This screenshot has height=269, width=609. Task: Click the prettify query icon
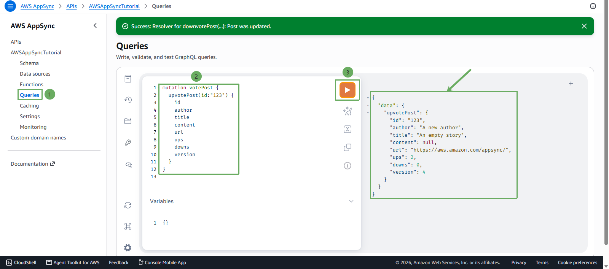tap(348, 111)
